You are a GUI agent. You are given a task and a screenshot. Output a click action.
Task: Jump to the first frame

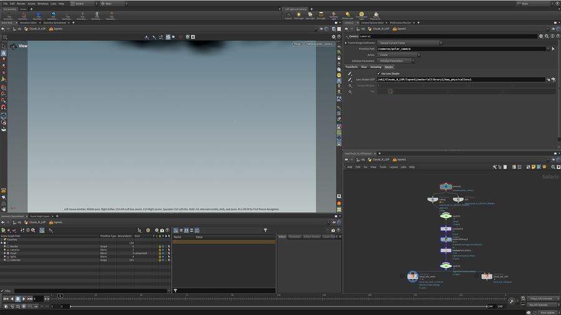[x=6, y=299]
